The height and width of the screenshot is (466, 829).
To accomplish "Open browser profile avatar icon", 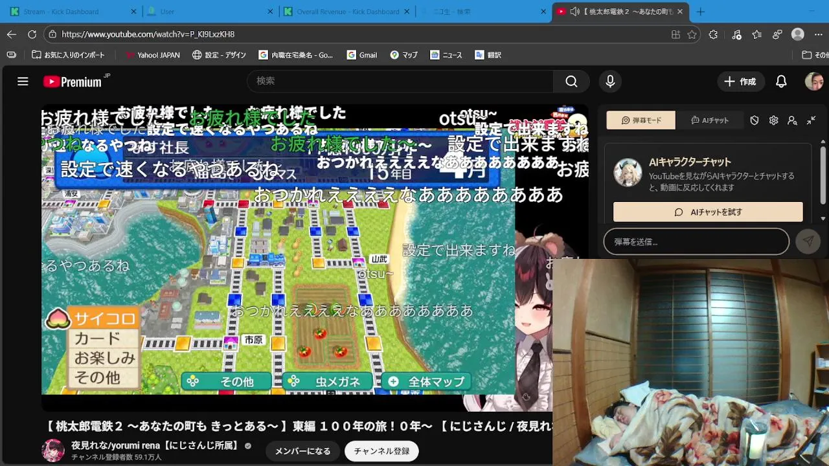I will tap(798, 34).
